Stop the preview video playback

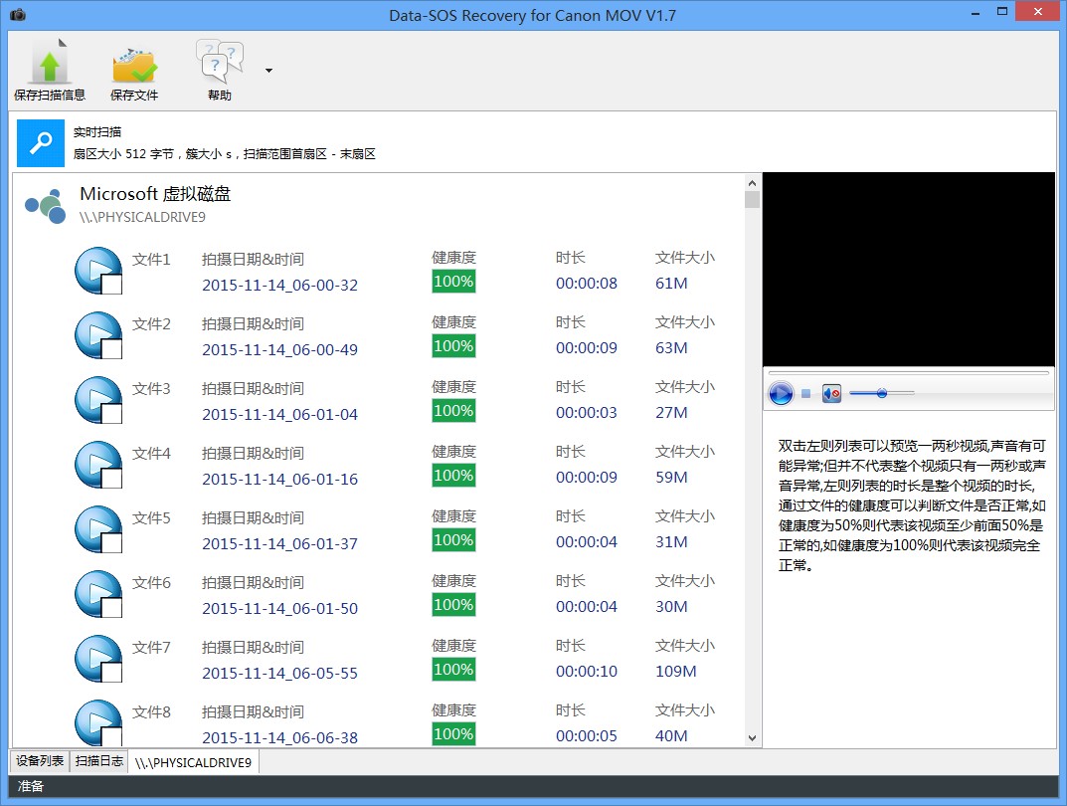click(x=806, y=394)
